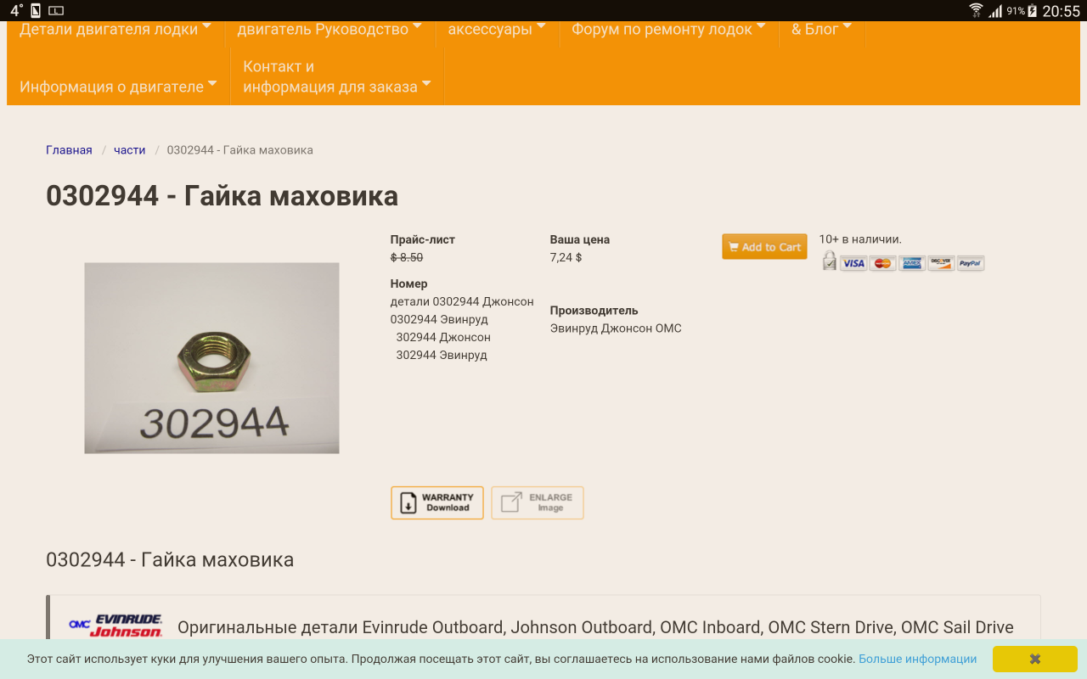The image size is (1087, 679).
Task: Expand the 'Детали двигателя лодки' menu
Action: pyautogui.click(x=115, y=30)
